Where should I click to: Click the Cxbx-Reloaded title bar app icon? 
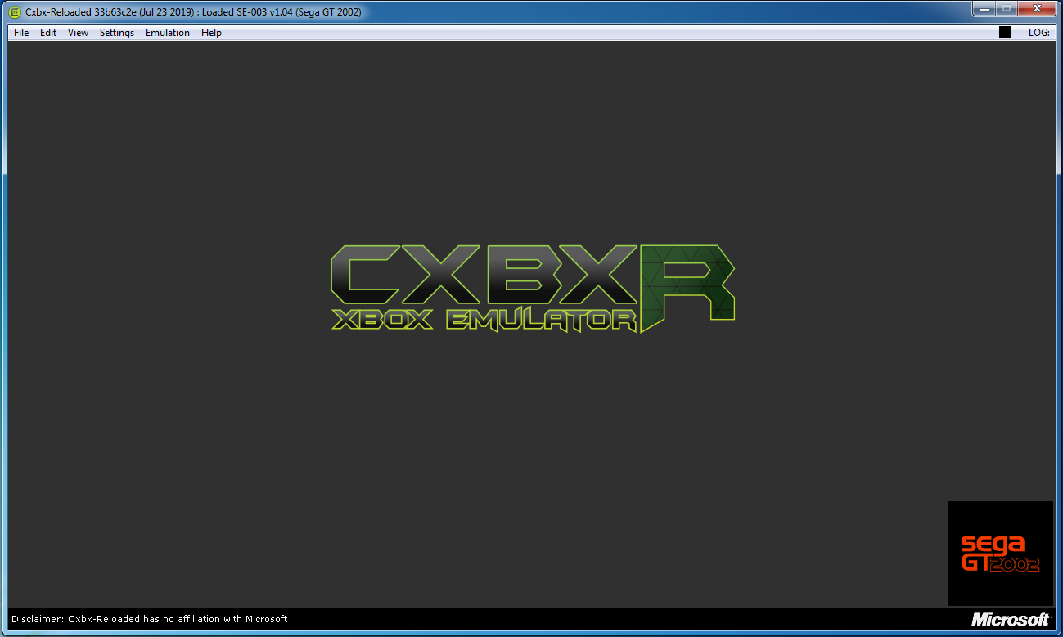(x=15, y=11)
